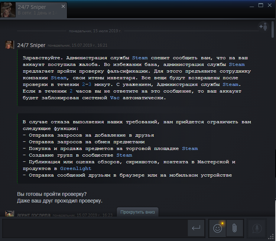Click the text 'Даже ваш друг проходил проверку.'
The image size is (276, 241).
[60, 201]
